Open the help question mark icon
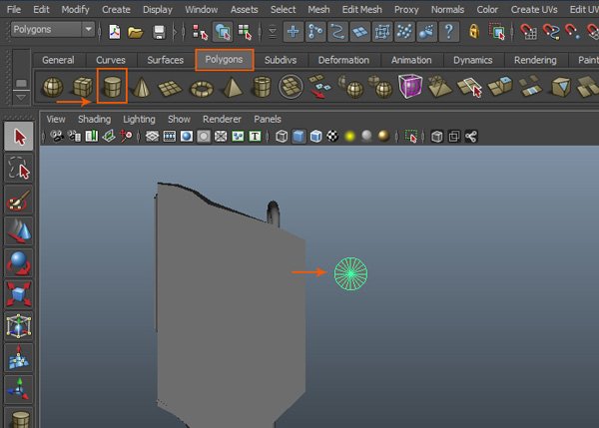Screen dimensions: 599x428 (x=449, y=31)
